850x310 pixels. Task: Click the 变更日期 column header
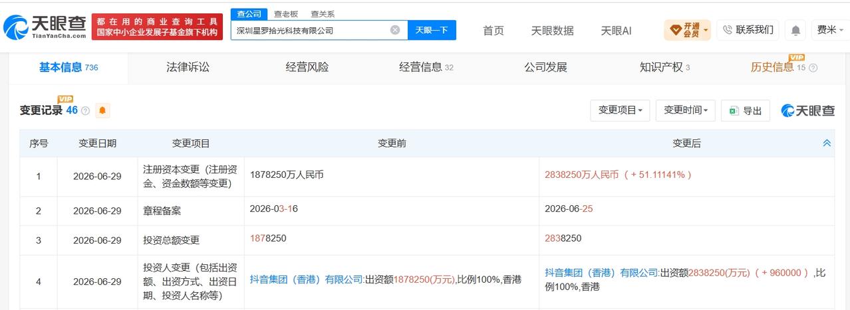[97, 143]
